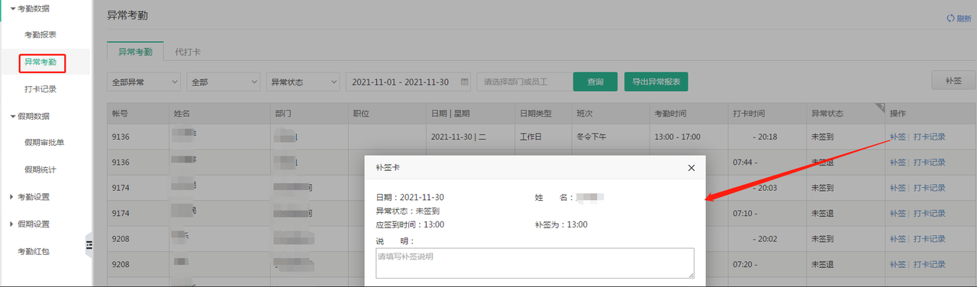This screenshot has width=977, height=287.
Task: Select 异常考勤 in the sidebar
Action: tap(40, 62)
